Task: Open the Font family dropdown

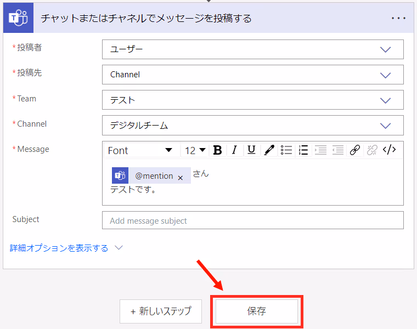Action: coord(140,150)
